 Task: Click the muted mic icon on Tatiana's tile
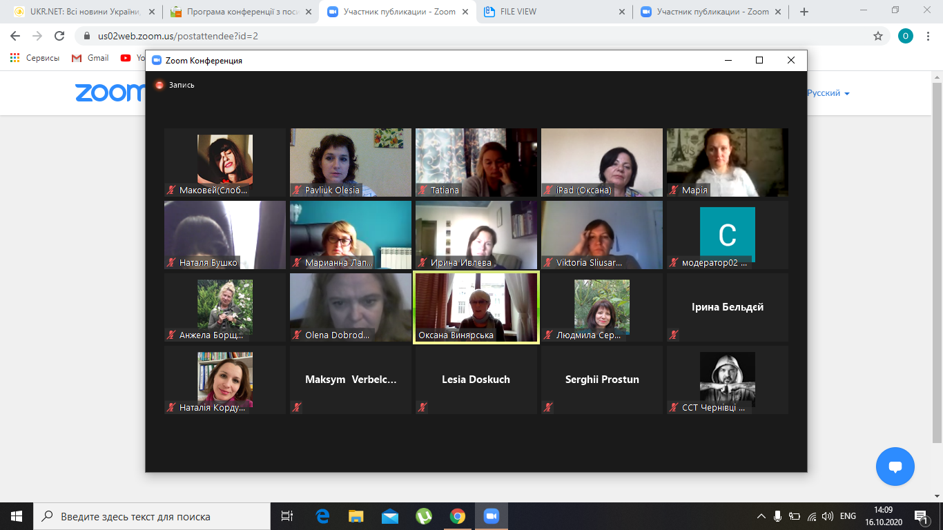tap(422, 190)
